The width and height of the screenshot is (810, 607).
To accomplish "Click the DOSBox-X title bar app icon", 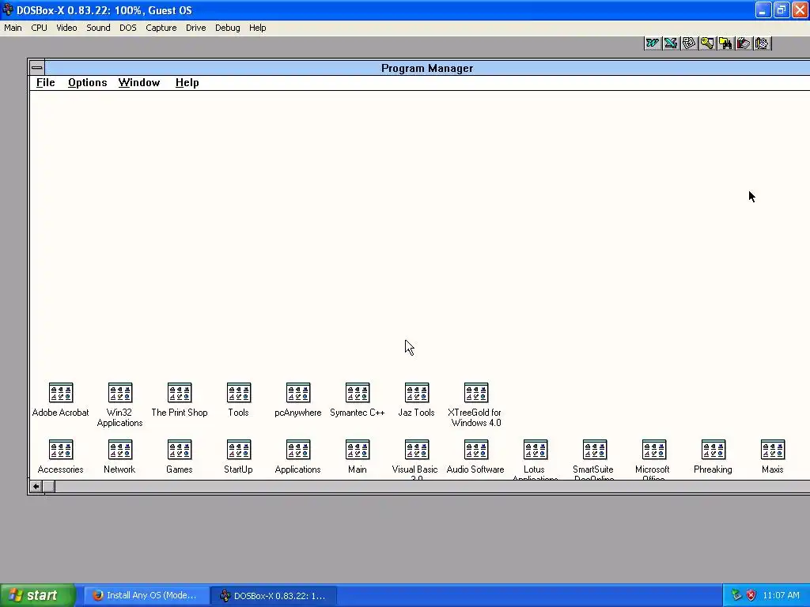I will pyautogui.click(x=8, y=9).
